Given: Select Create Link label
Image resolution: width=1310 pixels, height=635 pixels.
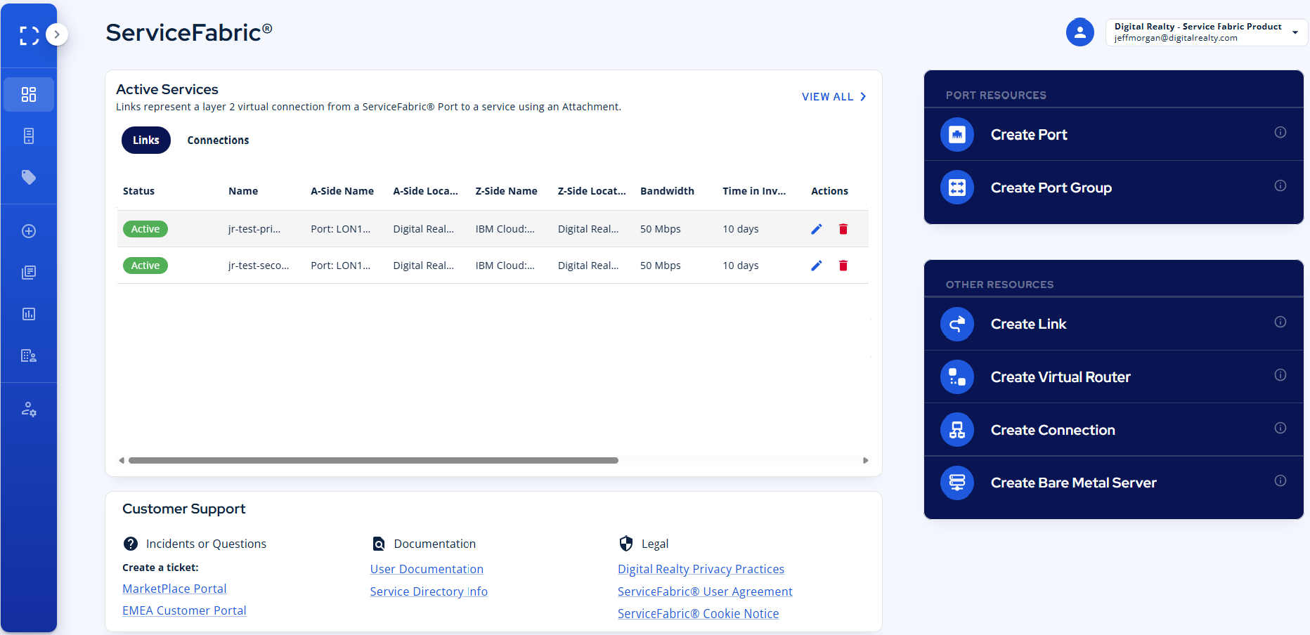Looking at the screenshot, I should pyautogui.click(x=1029, y=324).
